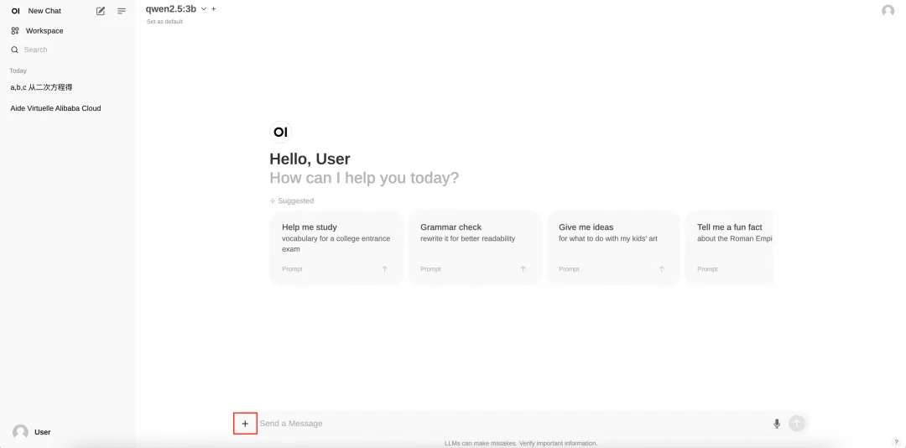Image resolution: width=906 pixels, height=448 pixels.
Task: Open the 'a,b,c 从二次方程得' chat
Action: (41, 87)
